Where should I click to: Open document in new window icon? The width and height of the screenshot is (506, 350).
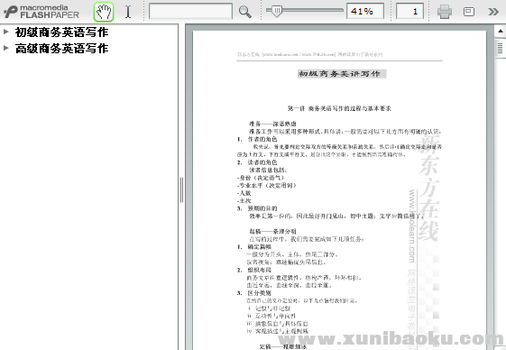pyautogui.click(x=469, y=12)
